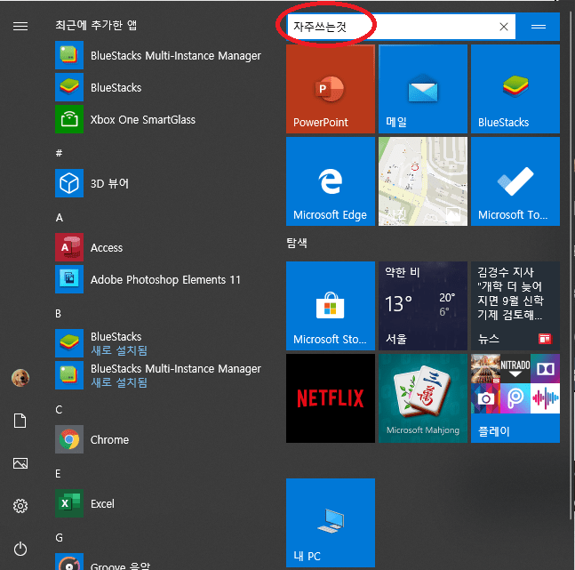This screenshot has width=575, height=570.
Task: Open the 3D 뷰어 app
Action: [x=92, y=183]
